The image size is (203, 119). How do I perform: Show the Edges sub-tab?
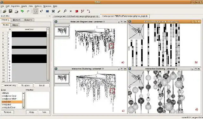pos(15,25)
